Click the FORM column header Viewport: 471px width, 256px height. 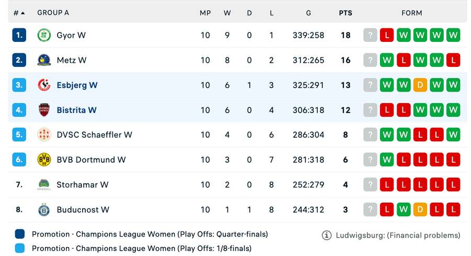tap(411, 13)
